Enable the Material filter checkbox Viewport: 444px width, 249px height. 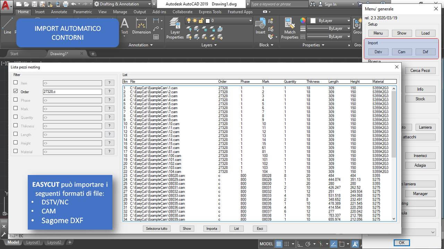coord(16,151)
